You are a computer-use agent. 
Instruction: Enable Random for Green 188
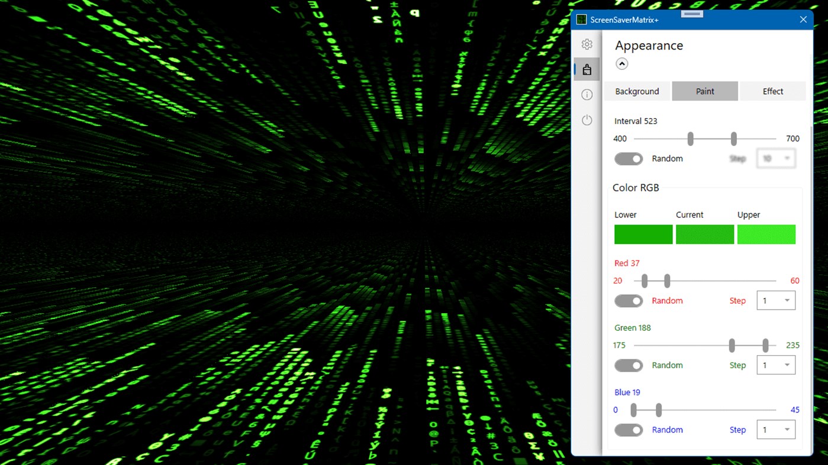click(x=628, y=365)
